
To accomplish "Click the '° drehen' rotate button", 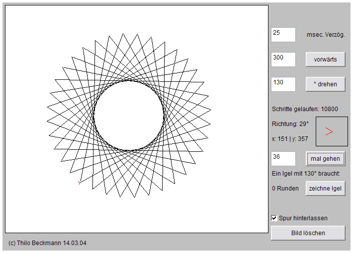I will point(325,84).
